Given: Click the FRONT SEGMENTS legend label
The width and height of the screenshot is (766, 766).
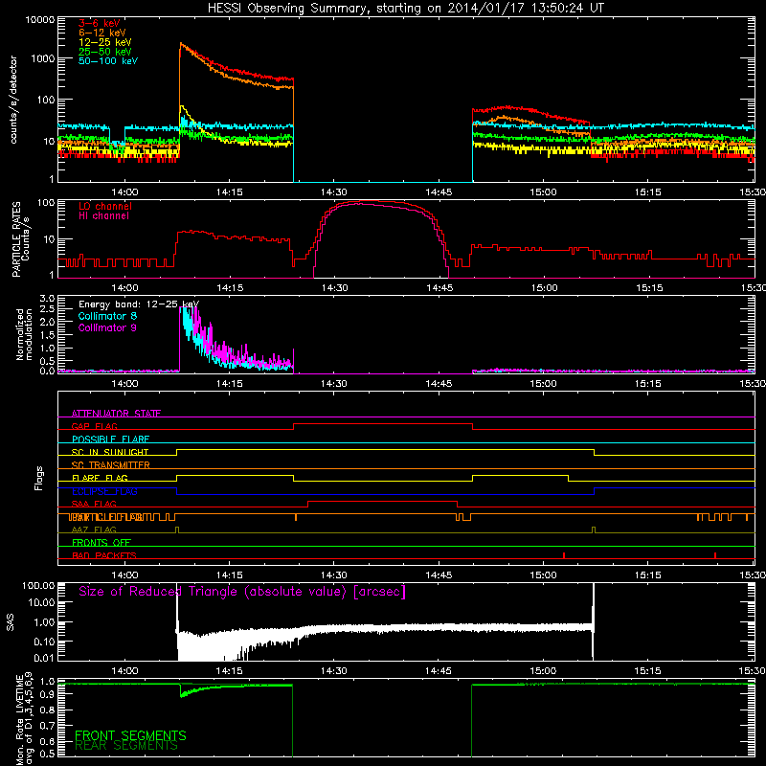Looking at the screenshot, I should click(130, 735).
